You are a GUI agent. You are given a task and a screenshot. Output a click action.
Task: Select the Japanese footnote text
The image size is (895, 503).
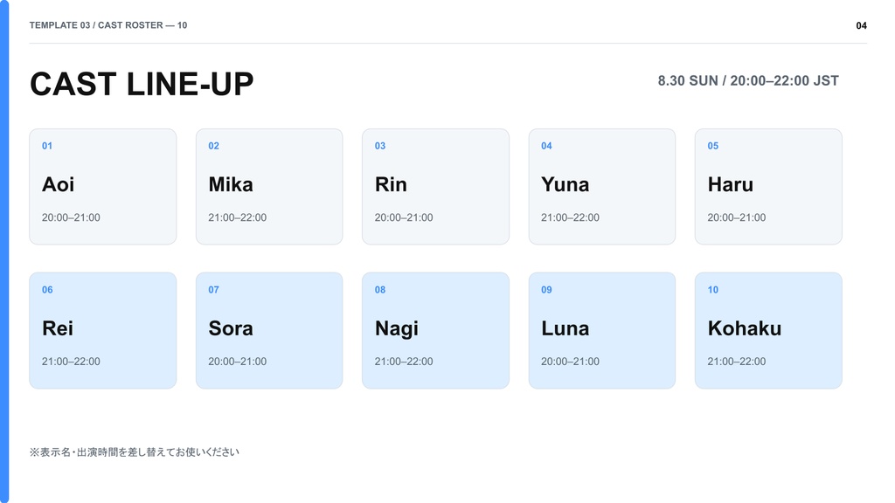(x=135, y=452)
